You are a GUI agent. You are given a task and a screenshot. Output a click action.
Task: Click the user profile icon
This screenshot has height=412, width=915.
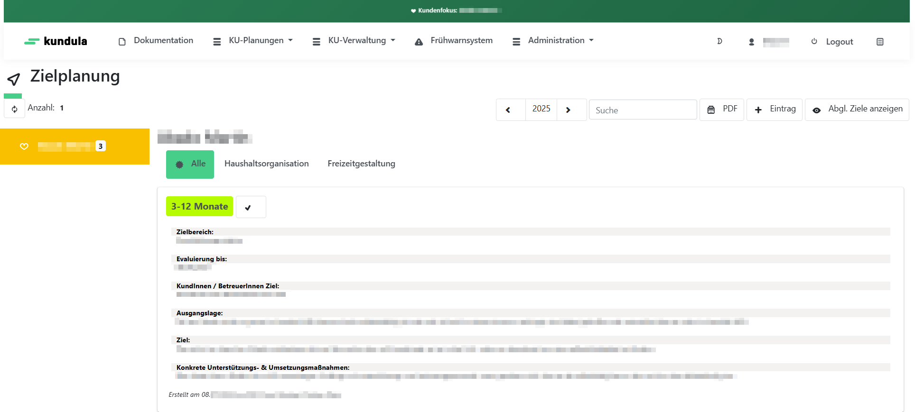[x=751, y=42]
